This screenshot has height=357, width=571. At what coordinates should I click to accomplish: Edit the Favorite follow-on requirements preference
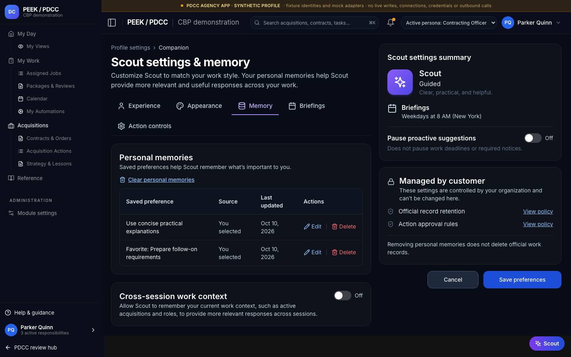tap(312, 252)
